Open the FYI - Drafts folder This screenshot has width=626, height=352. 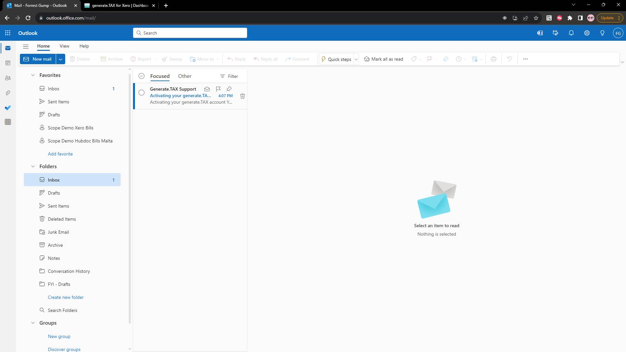[72, 284]
